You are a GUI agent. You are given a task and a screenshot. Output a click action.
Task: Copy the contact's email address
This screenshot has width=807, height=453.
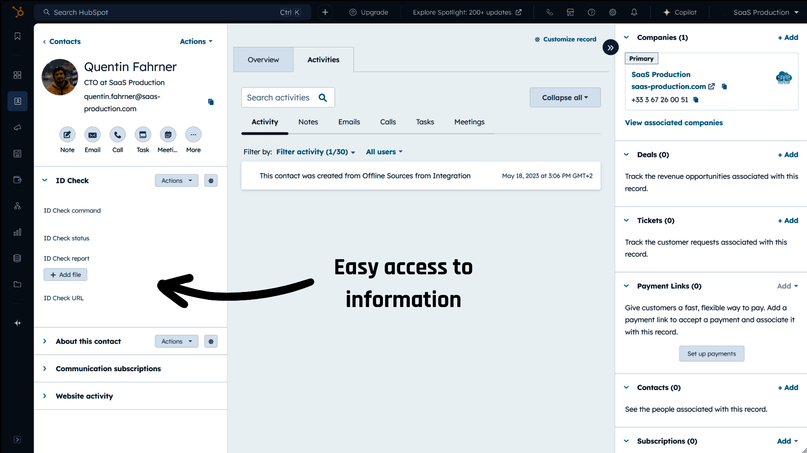(x=211, y=102)
